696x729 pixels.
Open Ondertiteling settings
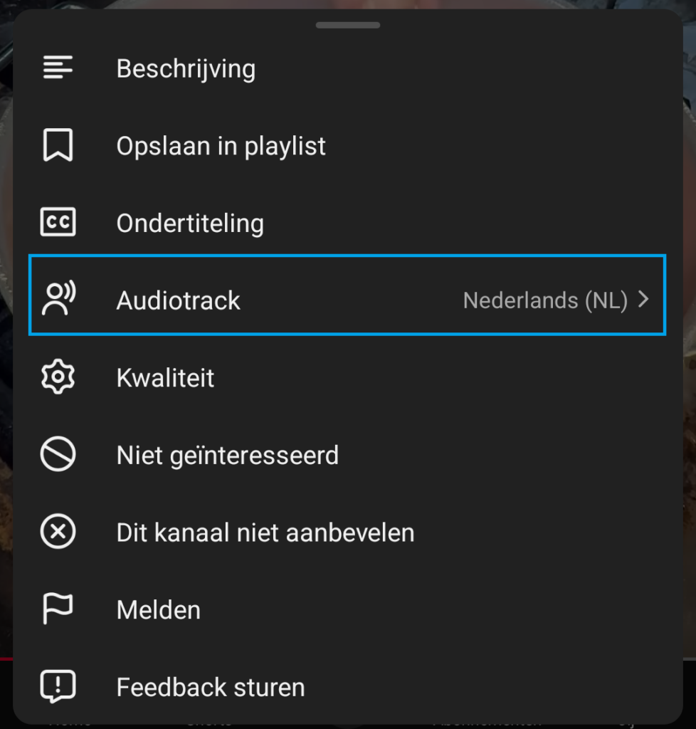click(190, 224)
